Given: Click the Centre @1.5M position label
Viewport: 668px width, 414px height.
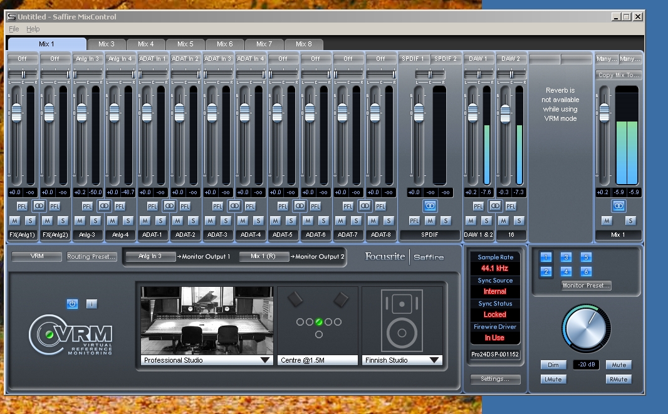Looking at the screenshot, I should [317, 360].
